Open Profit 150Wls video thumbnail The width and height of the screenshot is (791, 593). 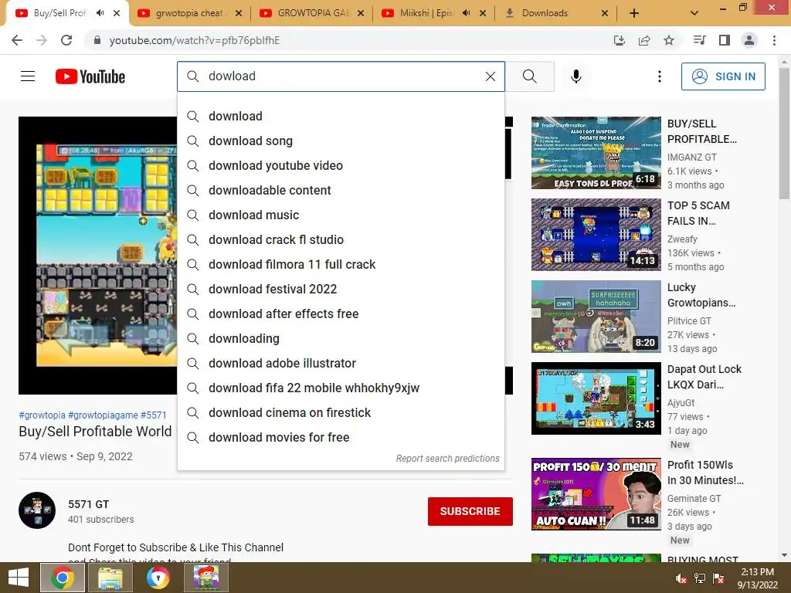point(596,493)
